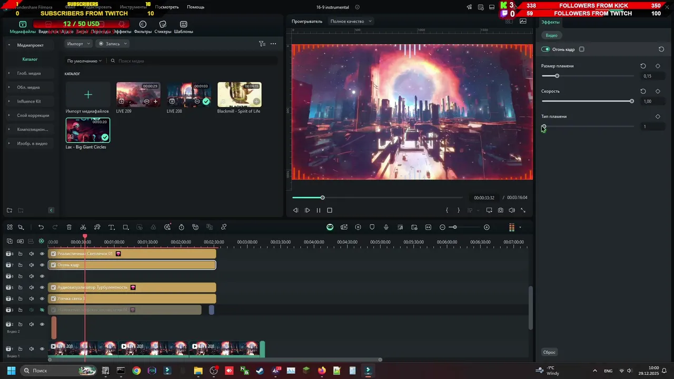Image resolution: width=674 pixels, height=379 pixels.
Task: Click the unlink chain icon in timeline toolbar
Action: pyautogui.click(x=224, y=227)
